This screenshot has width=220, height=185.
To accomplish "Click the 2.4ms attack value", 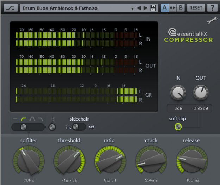I will tap(151, 180).
